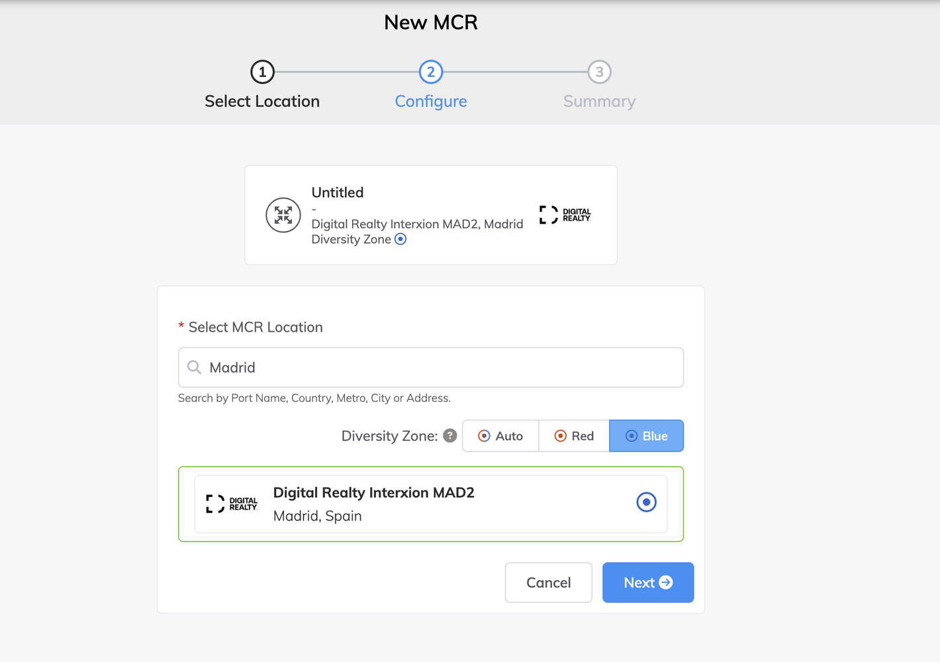Select the Blue diversity zone option
The width and height of the screenshot is (940, 662).
click(646, 436)
